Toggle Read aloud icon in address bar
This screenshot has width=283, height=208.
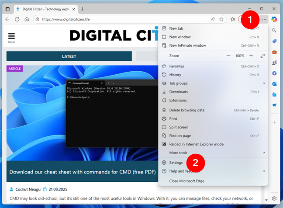click(213, 19)
